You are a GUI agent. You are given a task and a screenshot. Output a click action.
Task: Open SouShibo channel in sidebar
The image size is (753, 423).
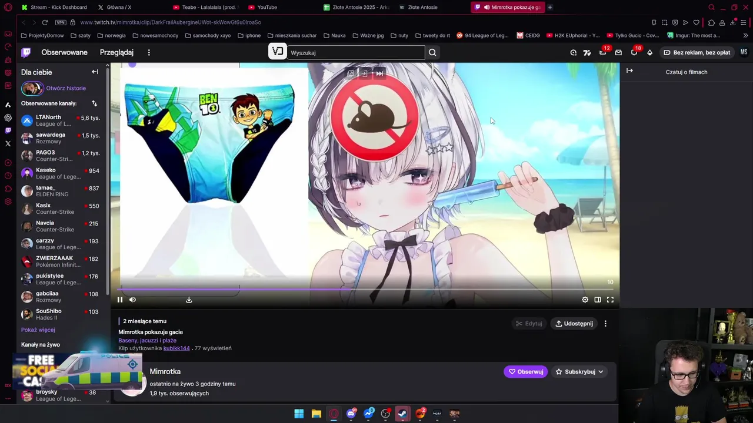pos(61,314)
